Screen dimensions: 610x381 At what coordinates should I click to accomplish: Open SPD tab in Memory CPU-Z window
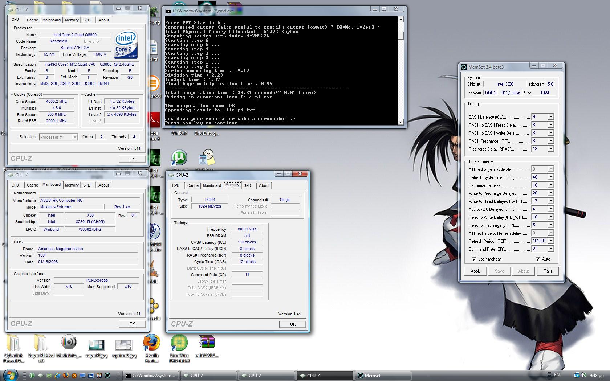(247, 185)
